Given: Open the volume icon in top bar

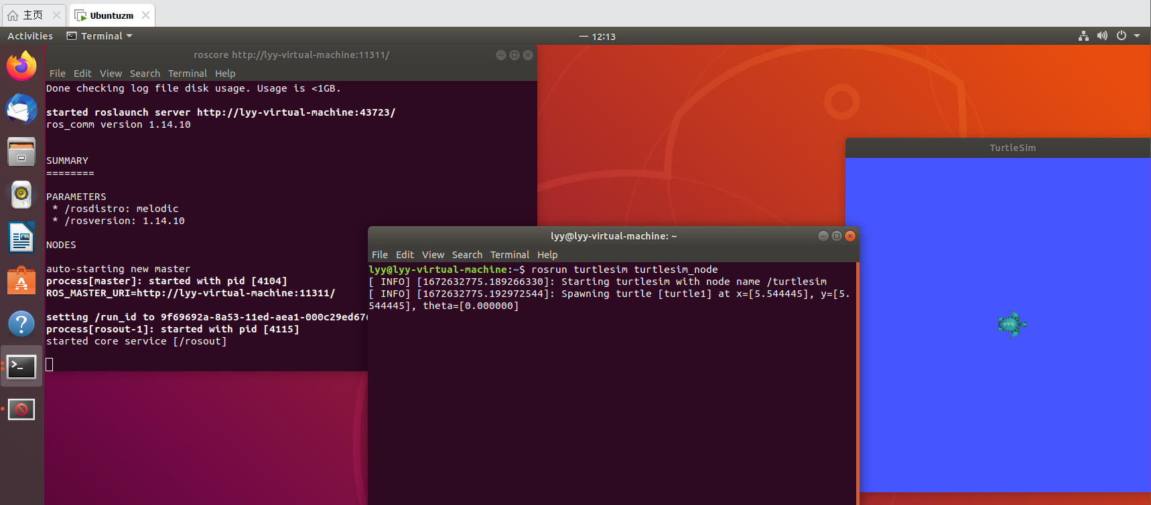Looking at the screenshot, I should coord(1102,36).
